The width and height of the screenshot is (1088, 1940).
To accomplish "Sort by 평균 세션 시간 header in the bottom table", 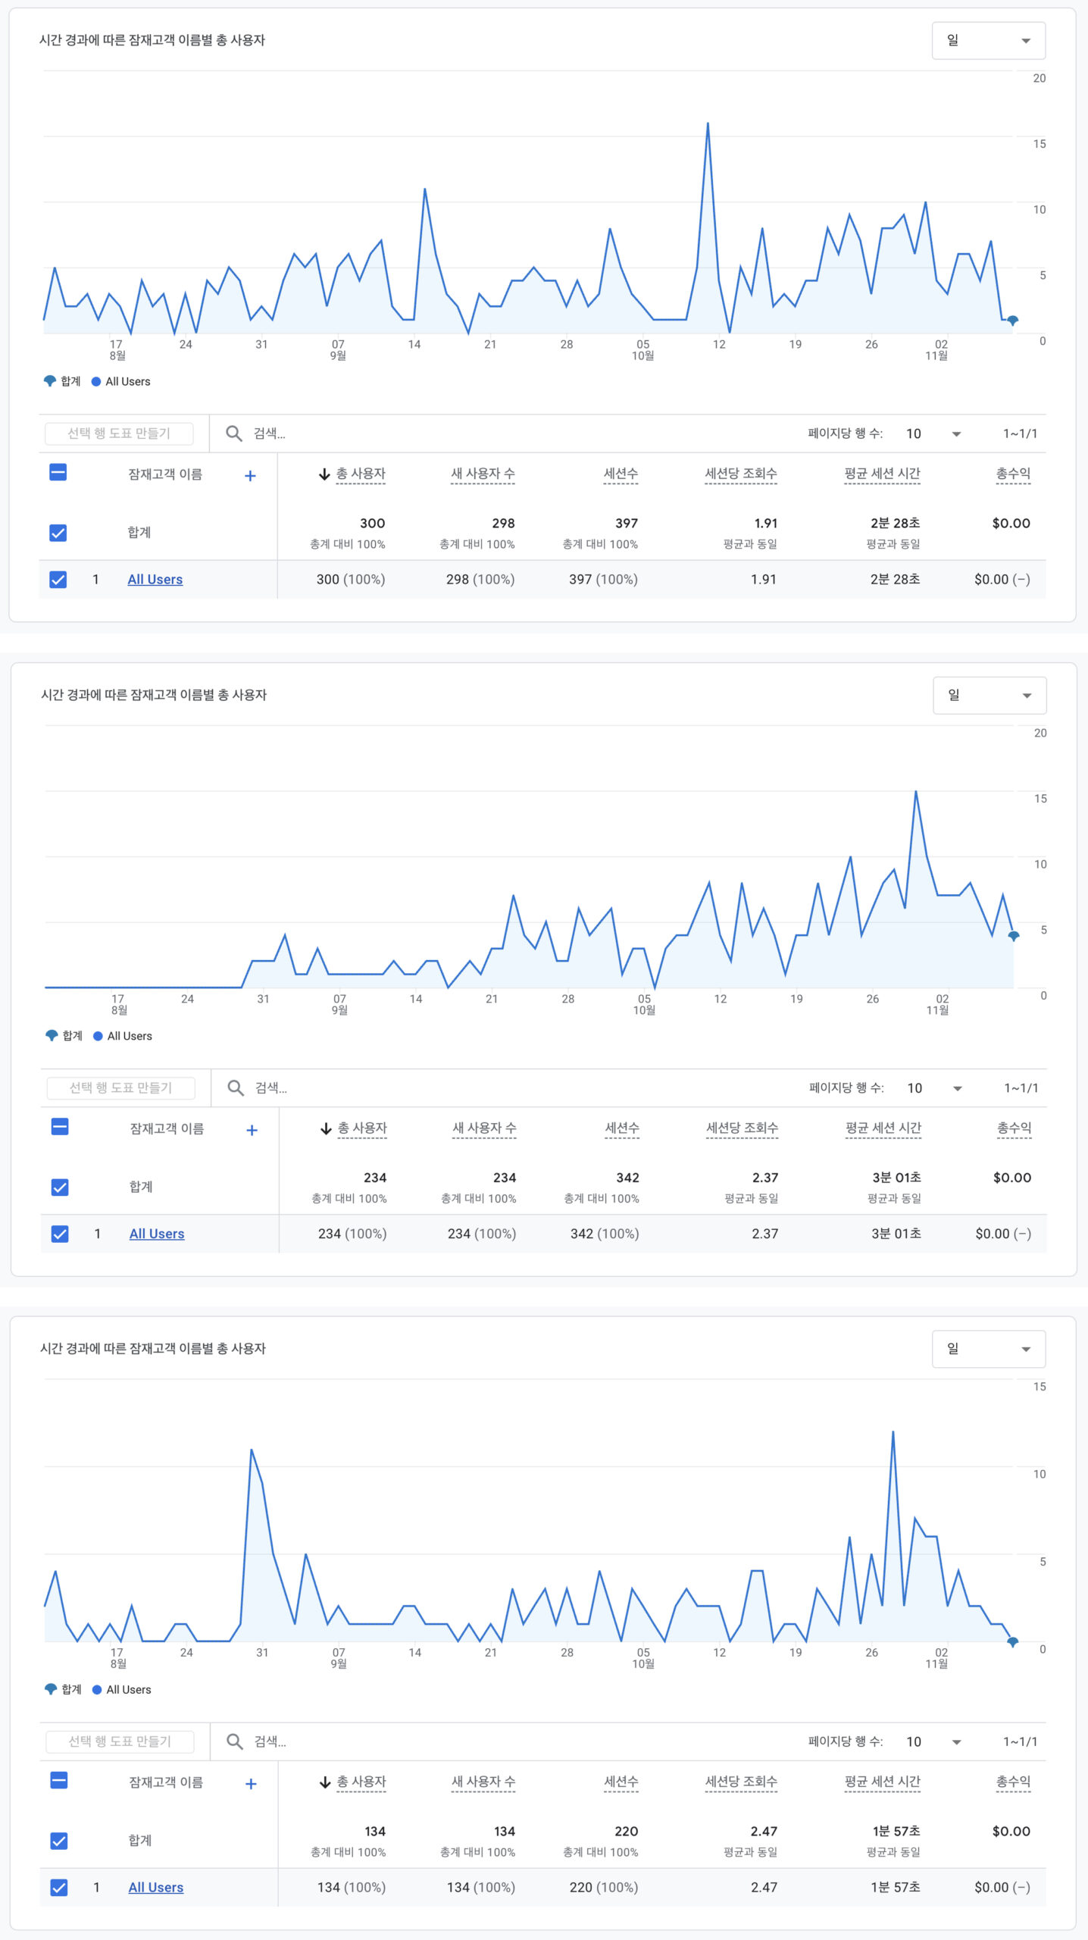I will click(882, 1782).
